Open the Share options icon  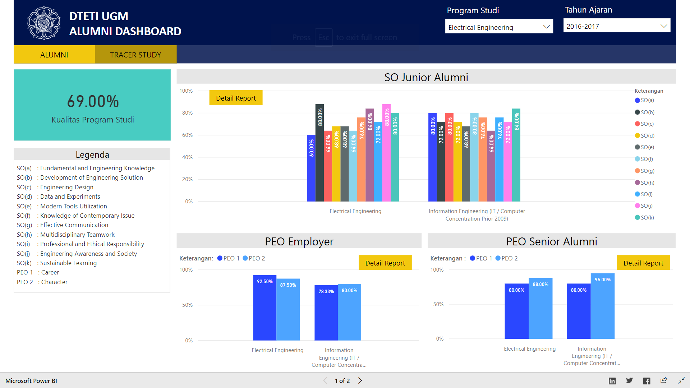click(x=664, y=380)
